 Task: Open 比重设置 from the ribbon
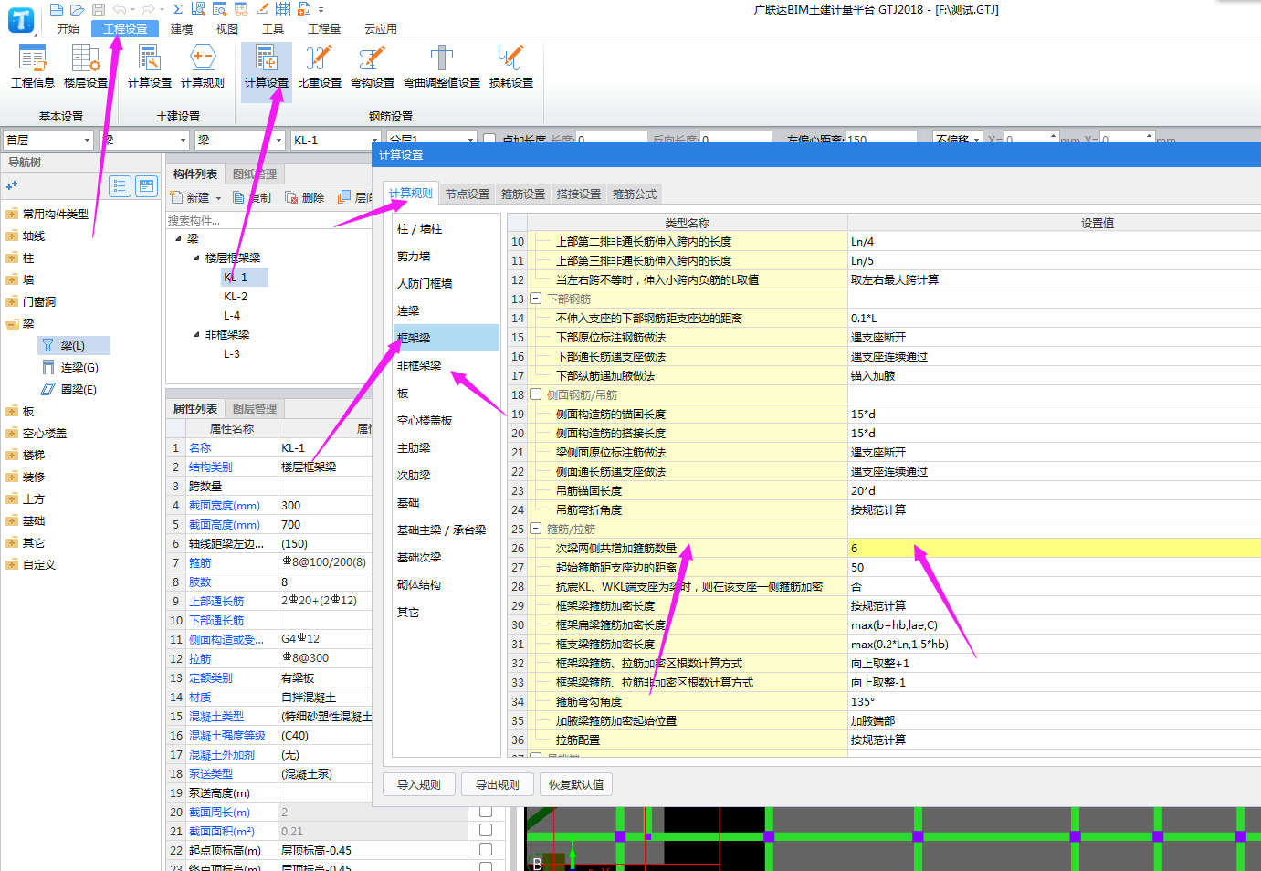320,66
